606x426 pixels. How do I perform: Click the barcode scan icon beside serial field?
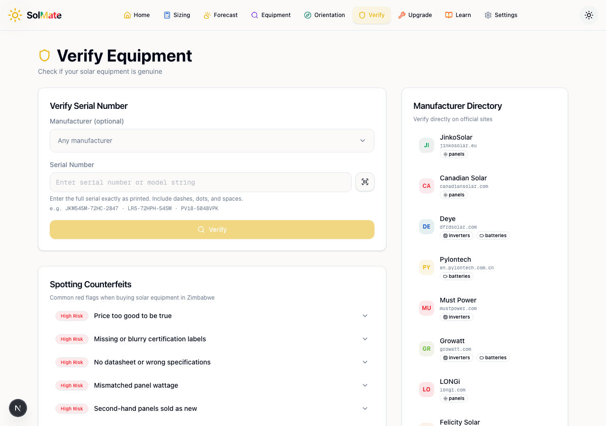click(x=365, y=182)
